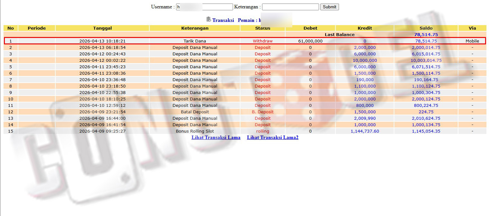Image resolution: width=489 pixels, height=216 pixels.
Task: Open the Lihat Transaksi Lama2 link
Action: coord(272,137)
